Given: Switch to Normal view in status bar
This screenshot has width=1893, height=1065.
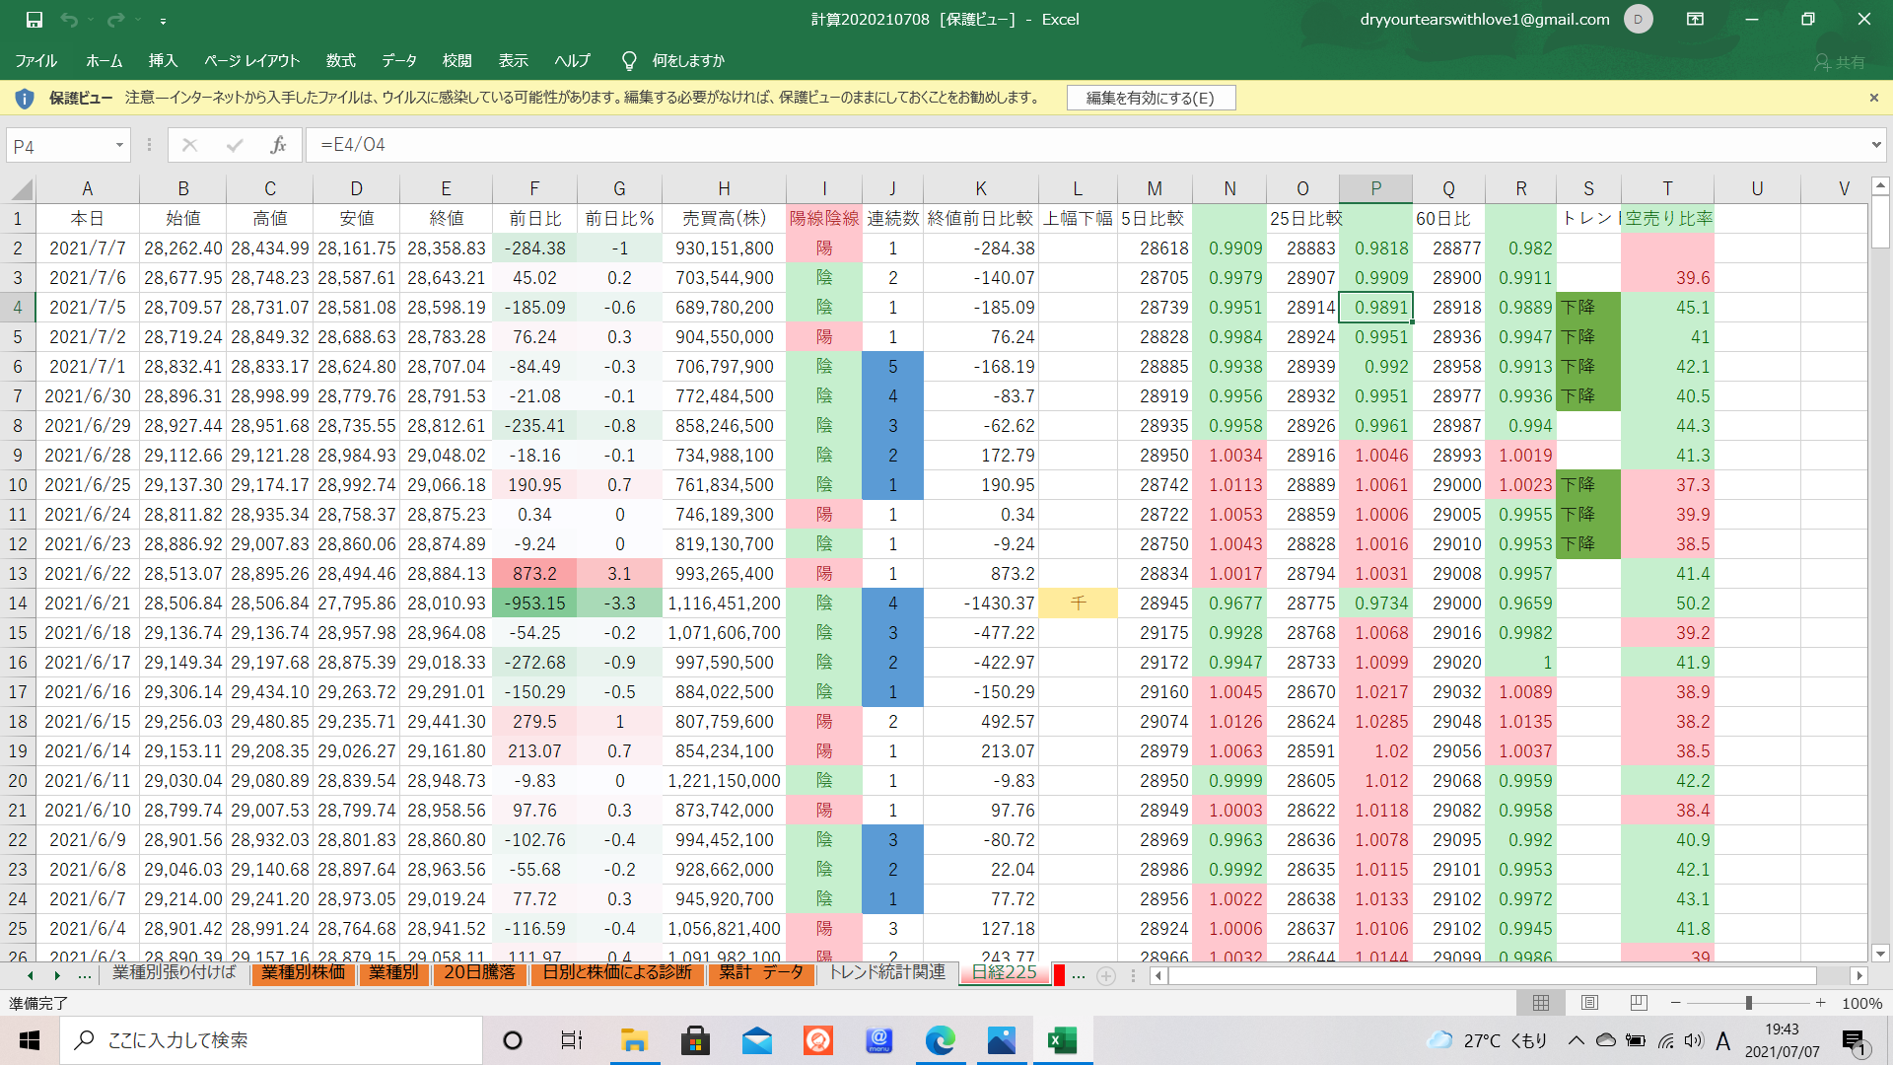Looking at the screenshot, I should (1541, 1003).
